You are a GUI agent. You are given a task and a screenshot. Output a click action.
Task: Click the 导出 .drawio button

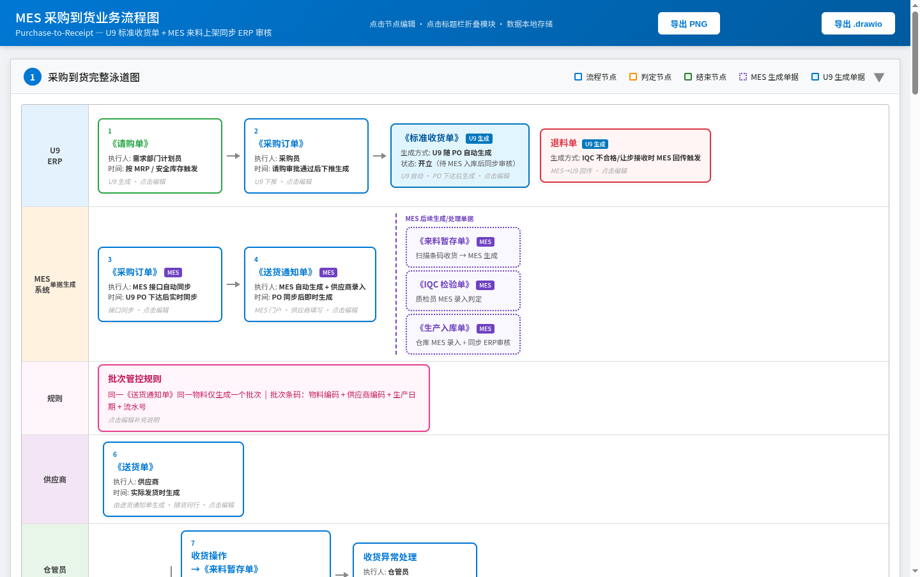pyautogui.click(x=858, y=24)
